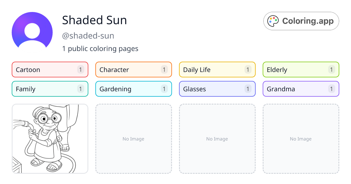
Task: Select the Cartoon tag count badge
Action: point(80,70)
